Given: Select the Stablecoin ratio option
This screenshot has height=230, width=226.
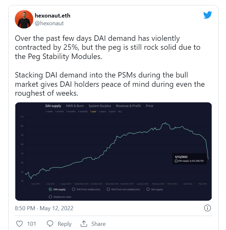Looking at the screenshot, I should [50, 197].
